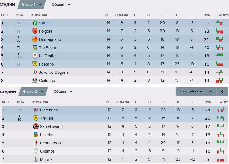Select the Pennarossa row in Group 2
The width and height of the screenshot is (229, 164).
point(115,143)
